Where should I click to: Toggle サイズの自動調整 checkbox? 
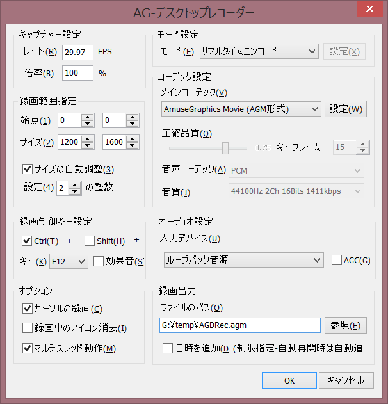(28, 169)
